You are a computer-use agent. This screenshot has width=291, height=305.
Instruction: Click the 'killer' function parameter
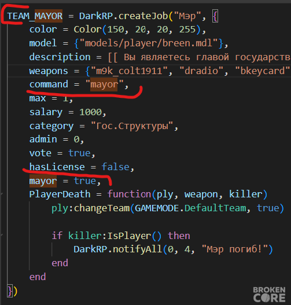(246, 194)
